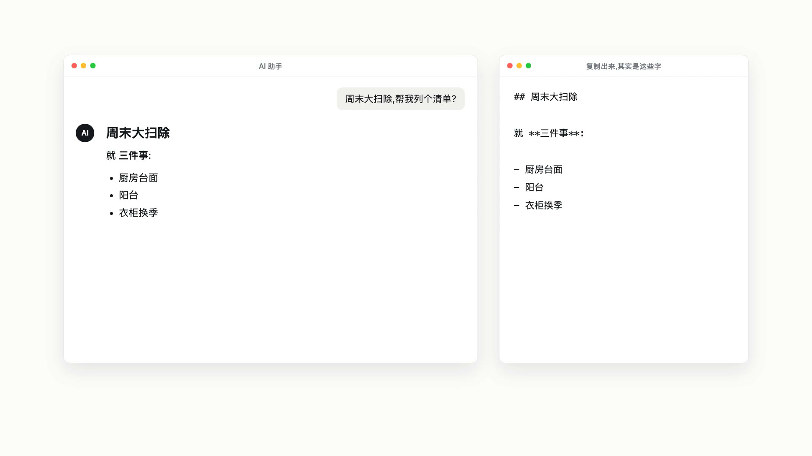Viewport: 812px width, 456px height.
Task: Close the 复制出来,其实是这些字 window with the red button
Action: click(x=510, y=66)
